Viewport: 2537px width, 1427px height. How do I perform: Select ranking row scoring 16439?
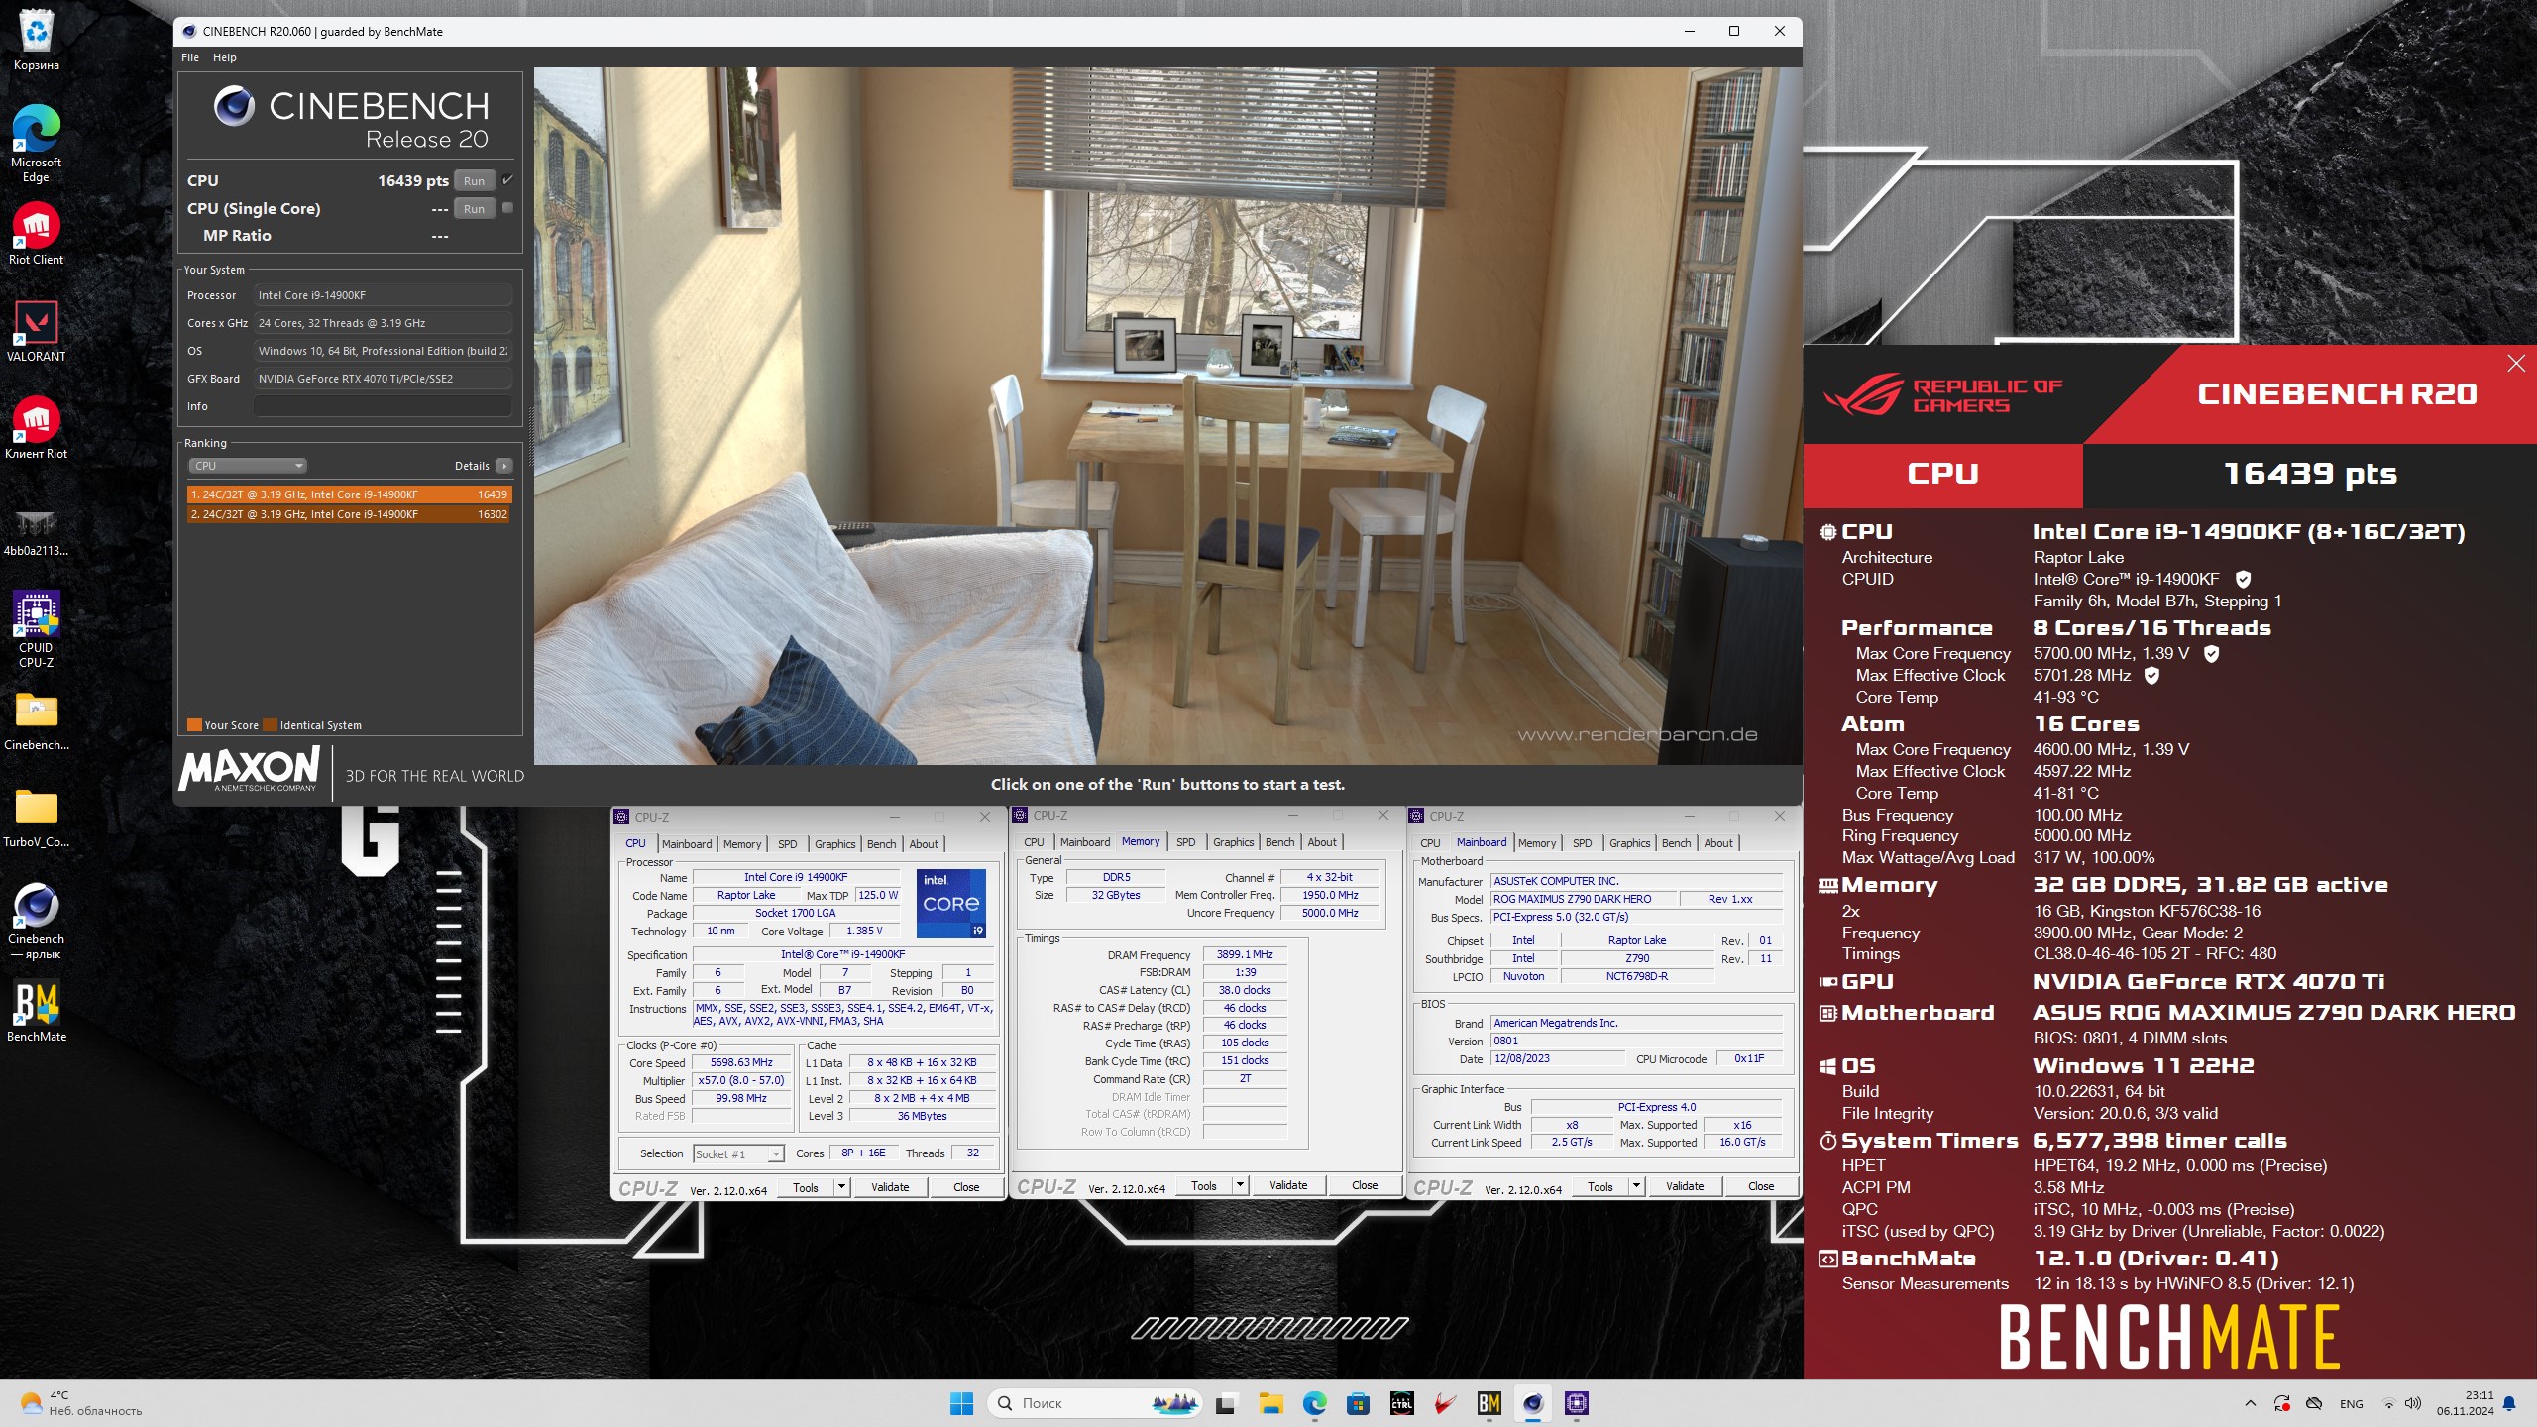pos(349,494)
